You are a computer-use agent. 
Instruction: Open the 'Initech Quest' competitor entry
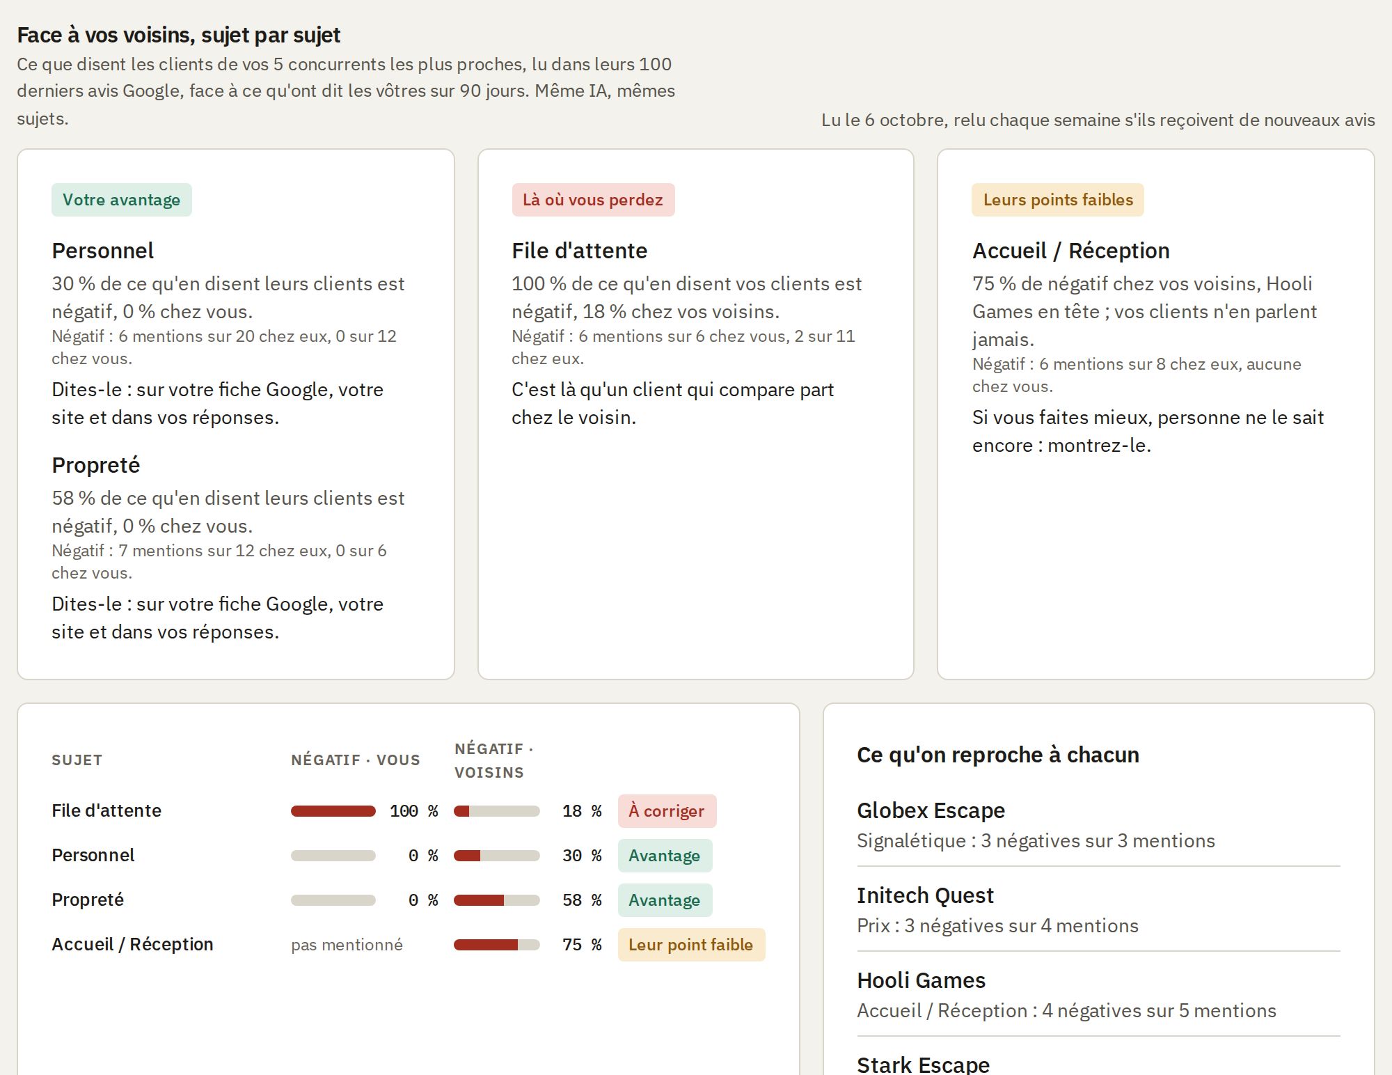click(x=925, y=895)
